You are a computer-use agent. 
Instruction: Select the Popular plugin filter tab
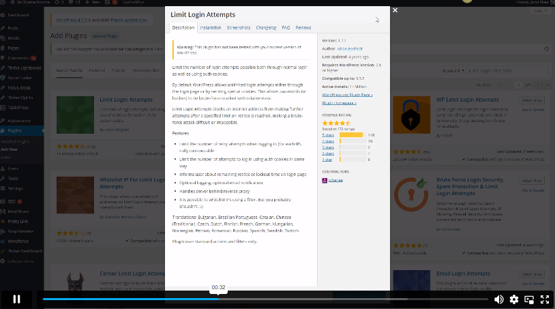pos(118,70)
